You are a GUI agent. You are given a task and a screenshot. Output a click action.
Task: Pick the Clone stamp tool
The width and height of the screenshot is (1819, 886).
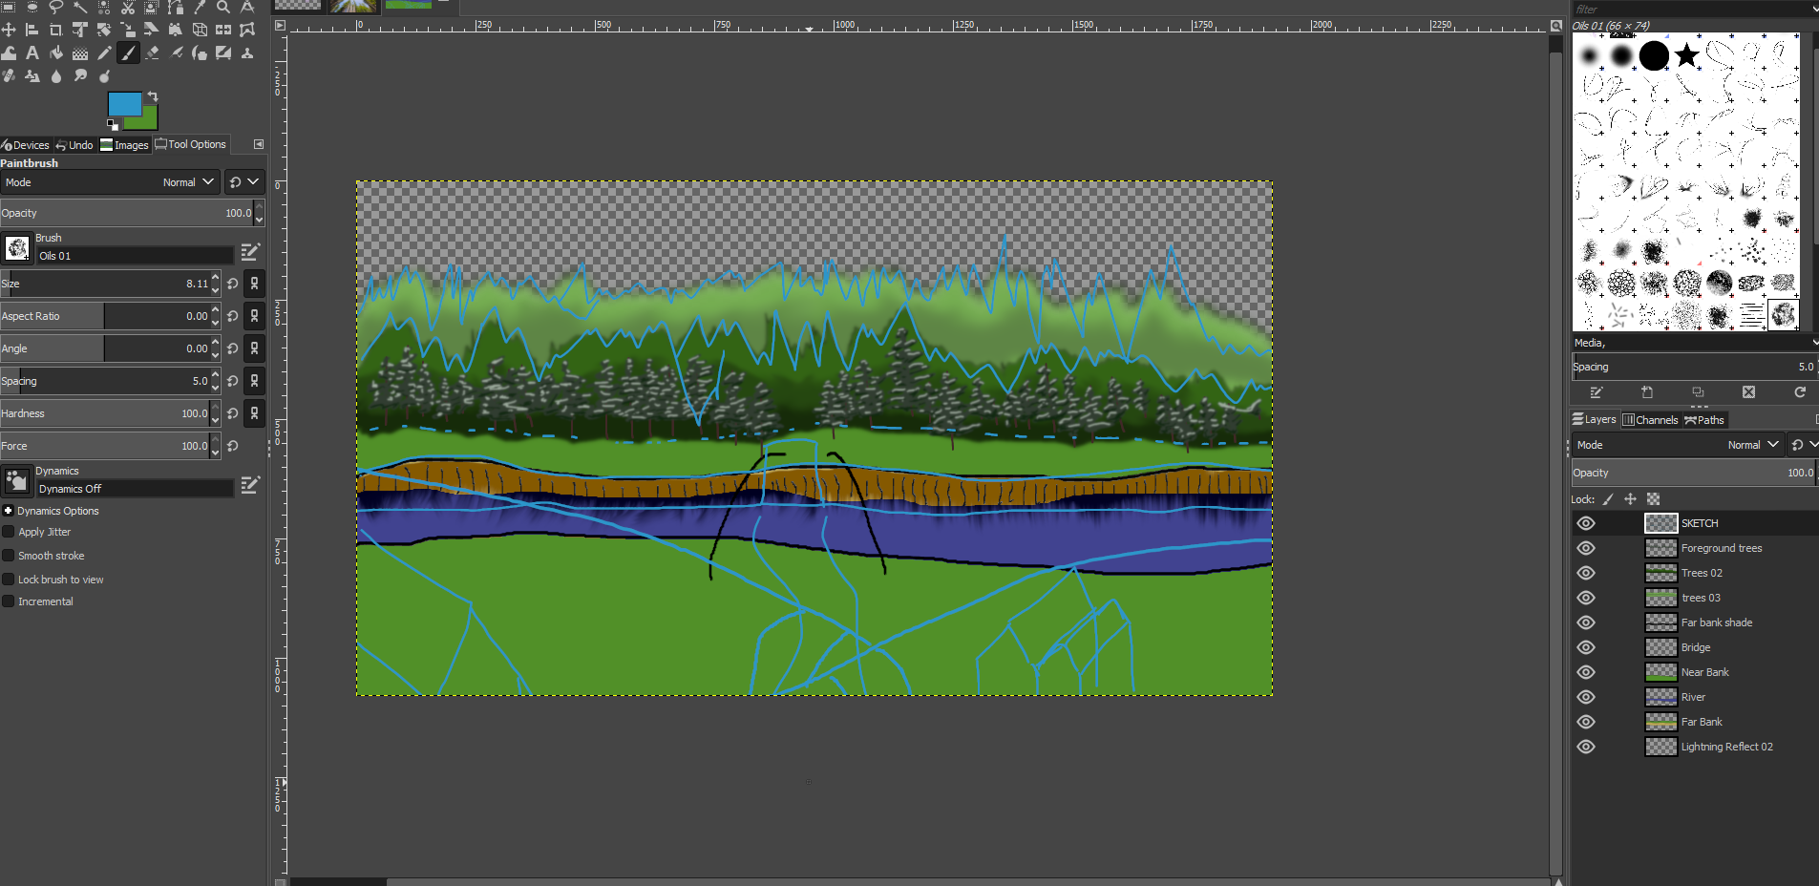coord(247,53)
